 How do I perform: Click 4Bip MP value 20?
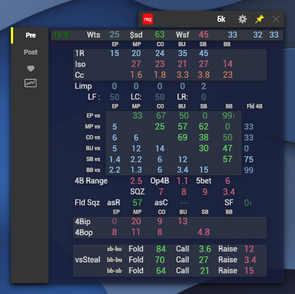click(136, 221)
